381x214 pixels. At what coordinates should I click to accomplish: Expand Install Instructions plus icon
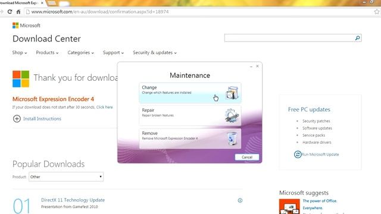pyautogui.click(x=17, y=119)
